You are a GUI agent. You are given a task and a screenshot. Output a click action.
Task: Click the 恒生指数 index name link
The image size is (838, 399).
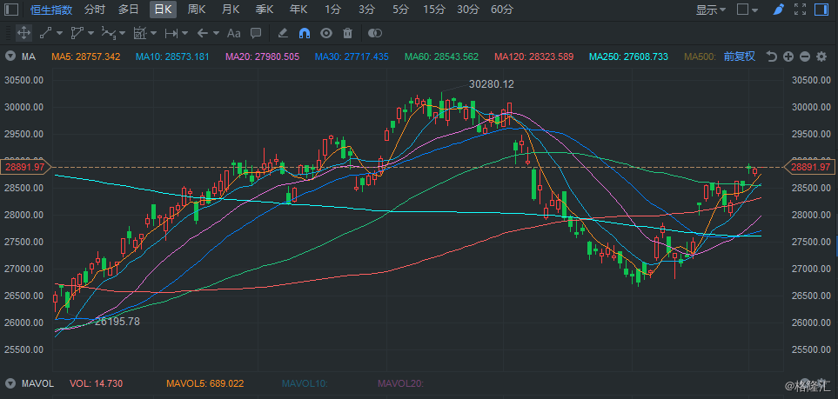(50, 9)
